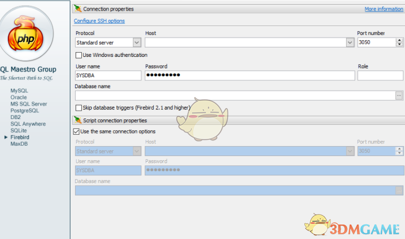This screenshot has height=239, width=405.
Task: Select SQL Anywhere in the list
Action: tap(28, 124)
